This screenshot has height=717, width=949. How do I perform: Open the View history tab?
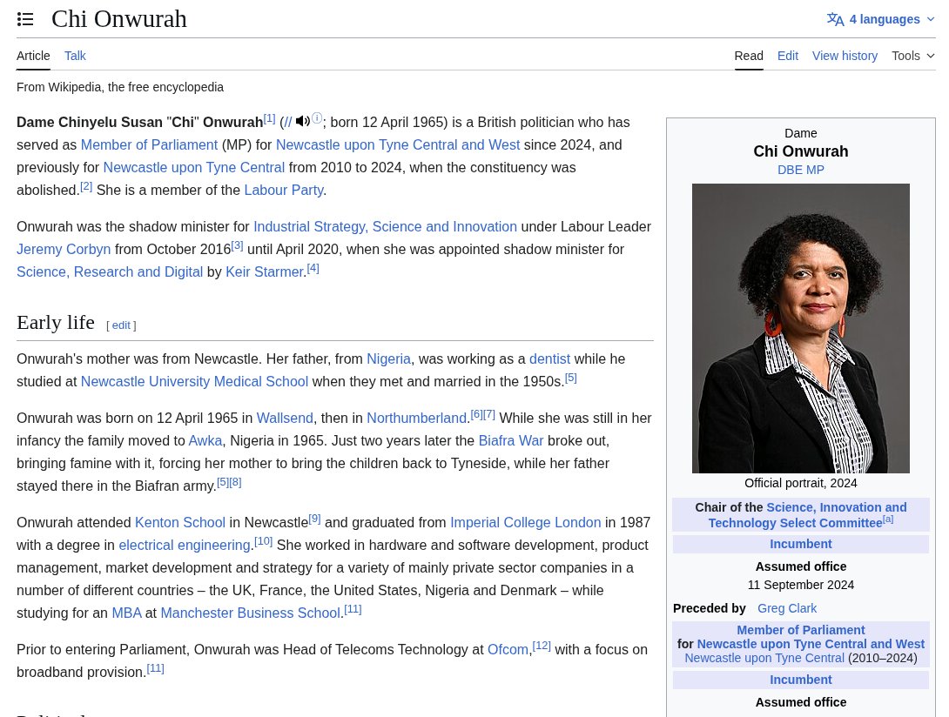(845, 56)
